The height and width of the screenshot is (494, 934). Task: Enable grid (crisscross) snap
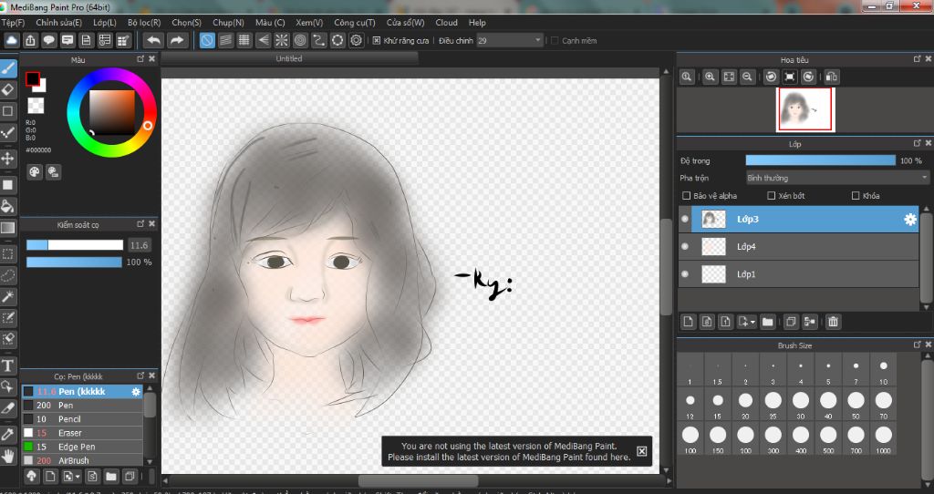tap(244, 40)
